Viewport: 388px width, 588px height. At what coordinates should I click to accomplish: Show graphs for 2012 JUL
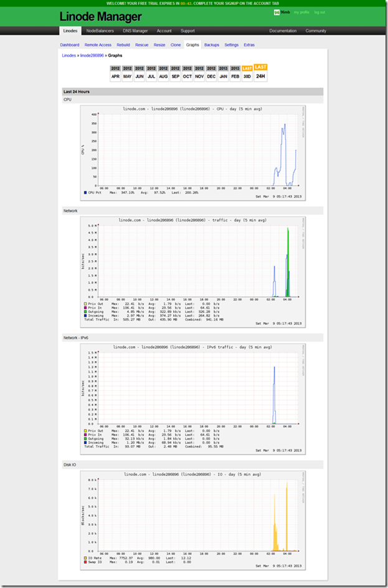point(151,73)
